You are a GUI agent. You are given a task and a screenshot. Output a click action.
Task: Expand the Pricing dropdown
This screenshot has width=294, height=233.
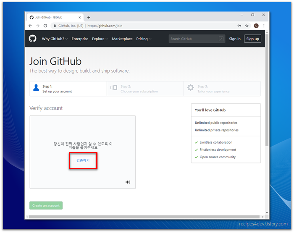pos(144,39)
